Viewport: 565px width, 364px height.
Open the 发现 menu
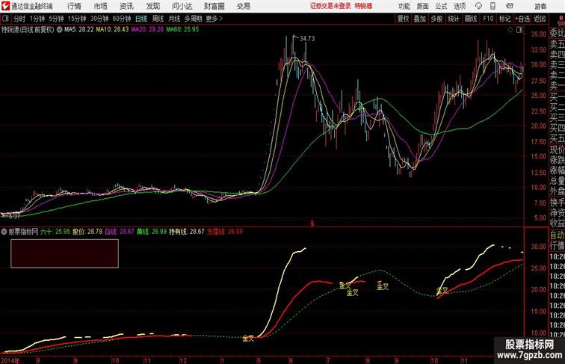coord(152,6)
